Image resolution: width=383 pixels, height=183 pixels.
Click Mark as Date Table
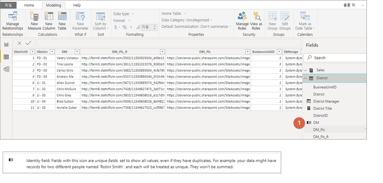click(x=305, y=21)
